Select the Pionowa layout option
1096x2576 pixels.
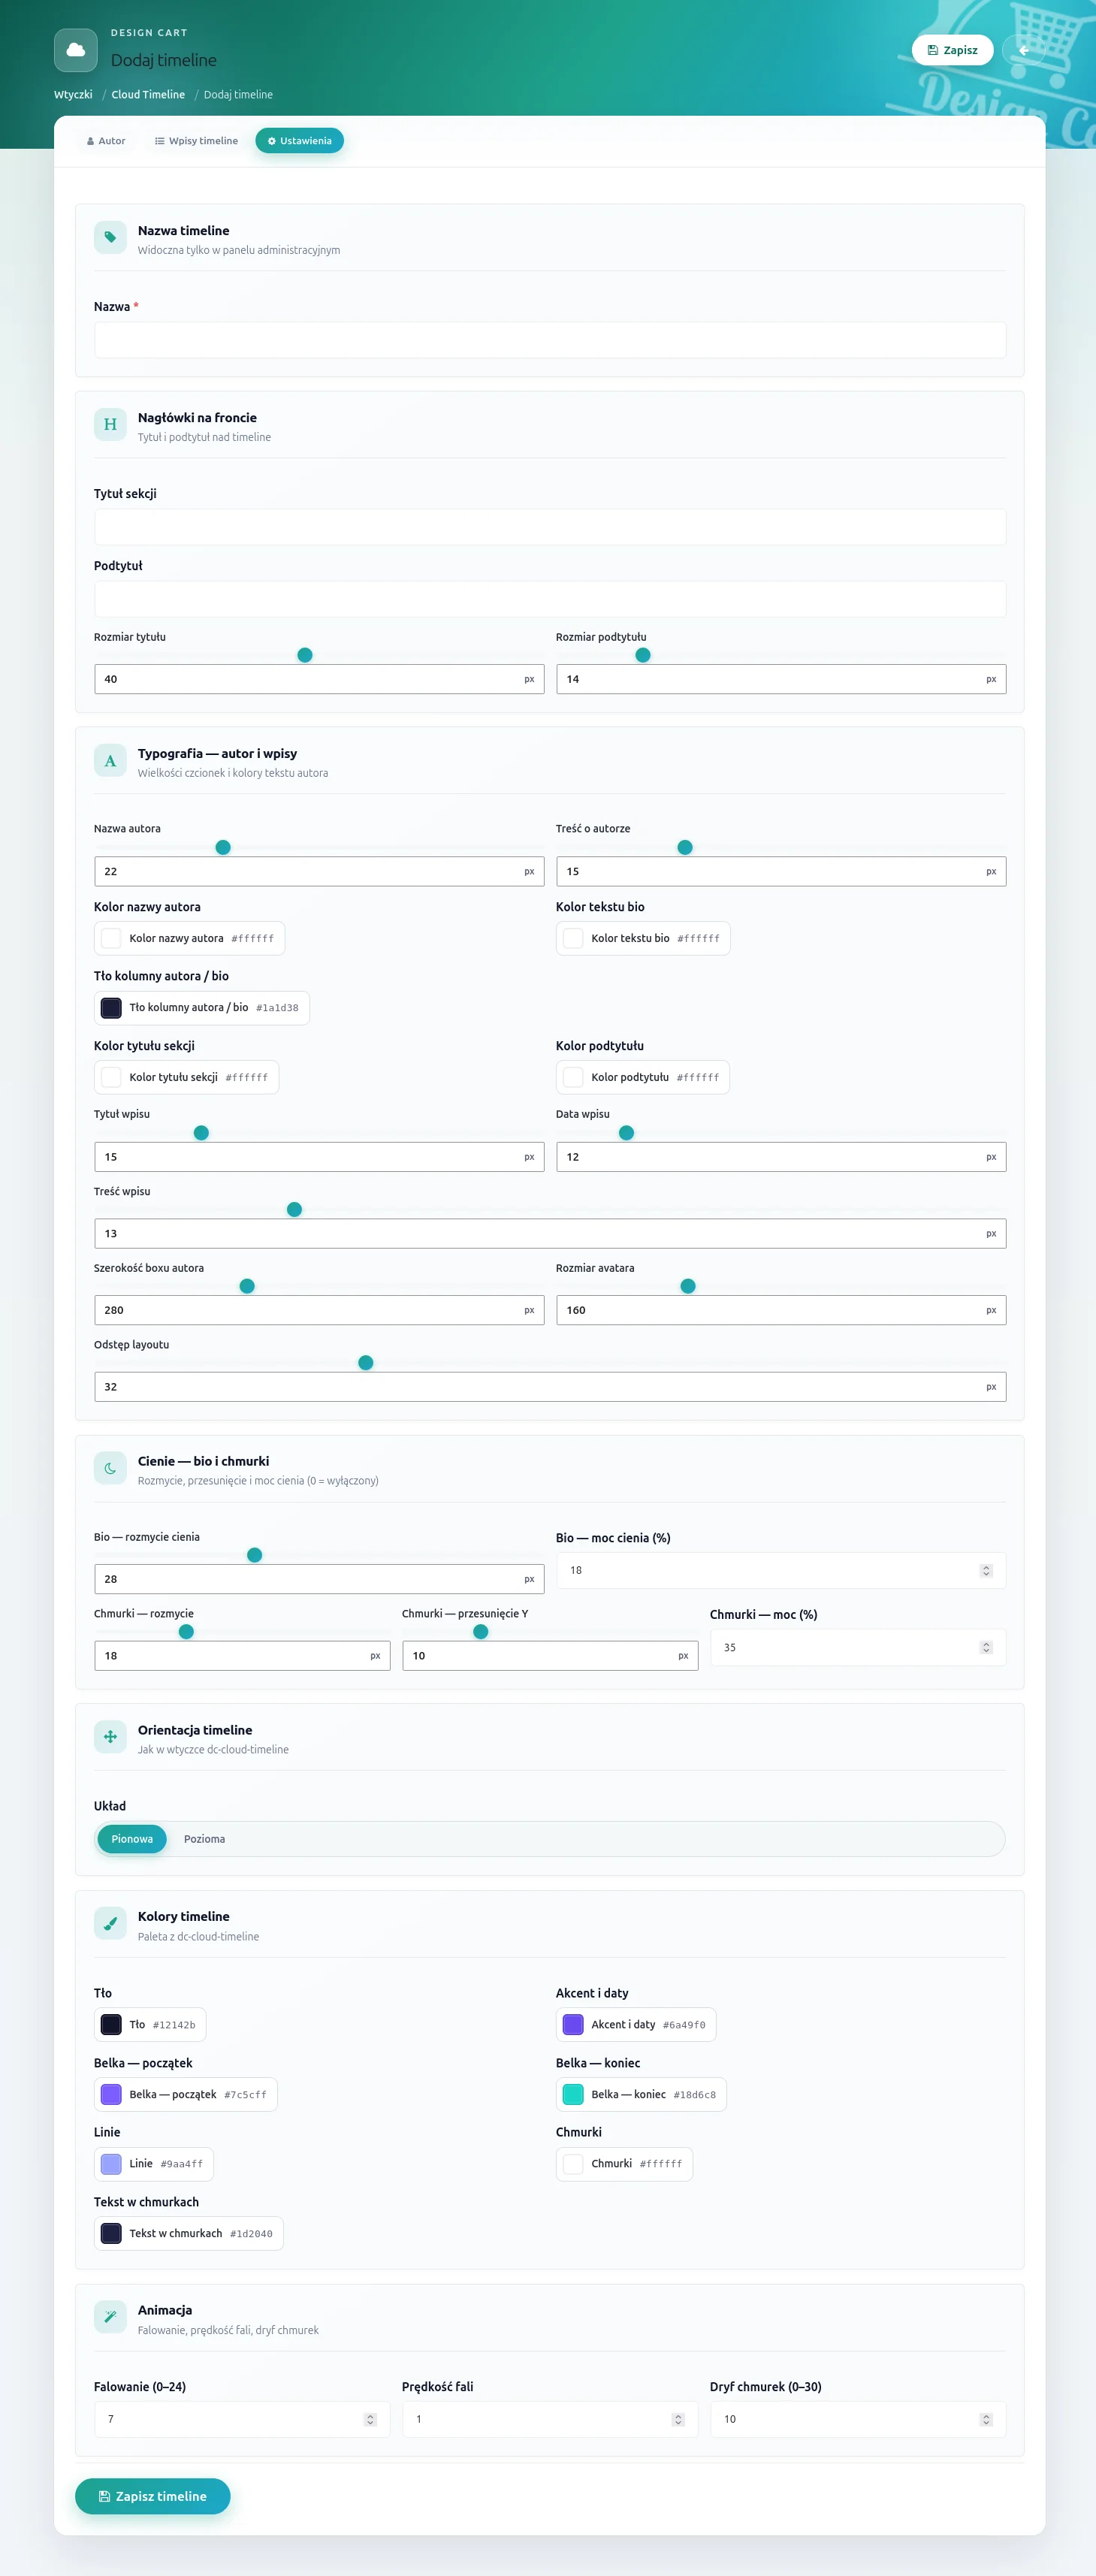(132, 1839)
